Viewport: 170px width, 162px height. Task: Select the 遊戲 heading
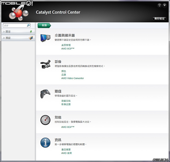coord(58,91)
